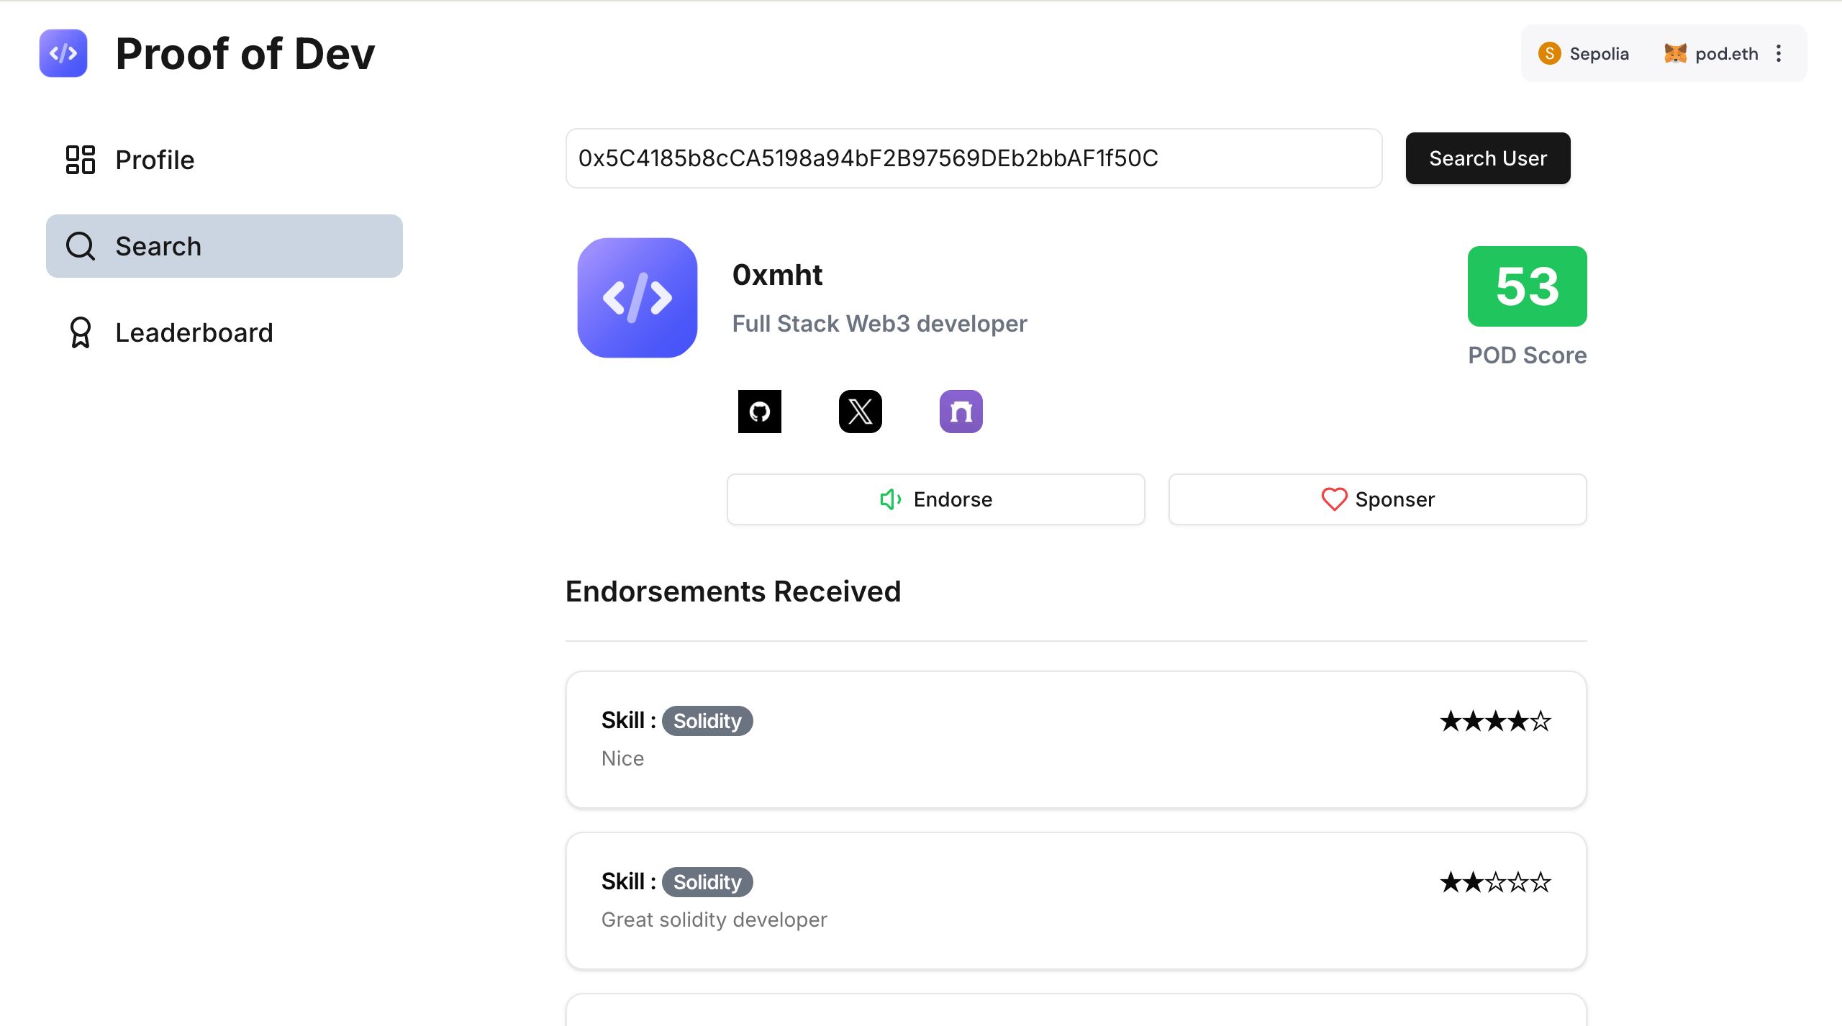Click the Profile sidebar icon
This screenshot has width=1842, height=1026.
[x=80, y=158]
